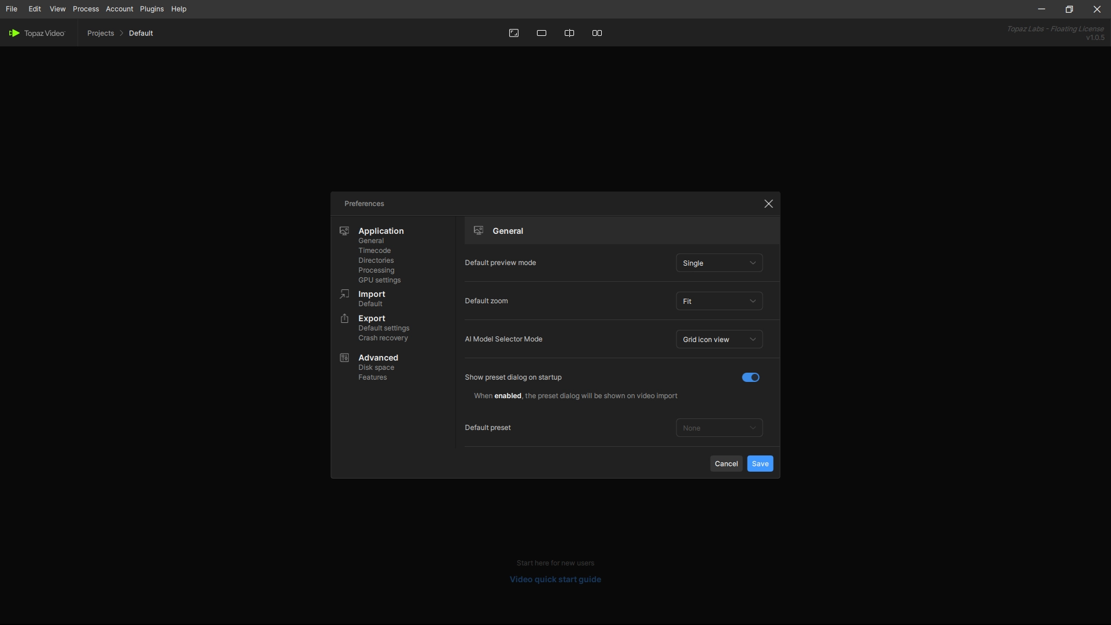
Task: Select the single view layout icon
Action: pos(542,33)
